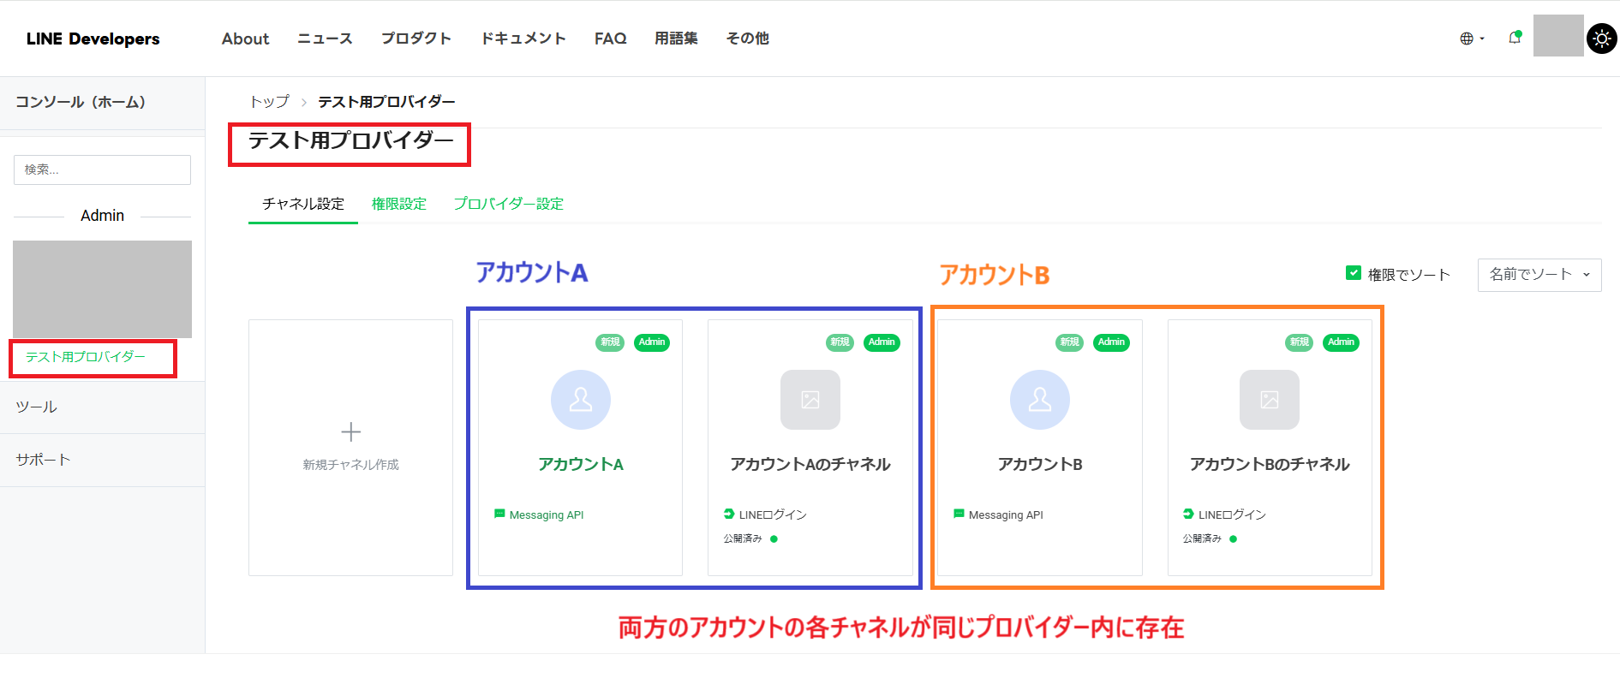
Task: Click Messaging API icon on アカウントB card
Action: pyautogui.click(x=959, y=514)
